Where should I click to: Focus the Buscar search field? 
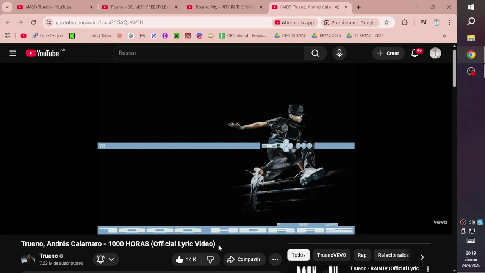coord(208,53)
